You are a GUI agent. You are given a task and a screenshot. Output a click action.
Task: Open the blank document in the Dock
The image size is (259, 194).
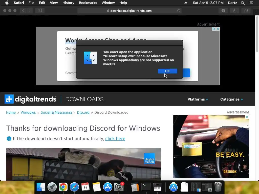(x=184, y=187)
